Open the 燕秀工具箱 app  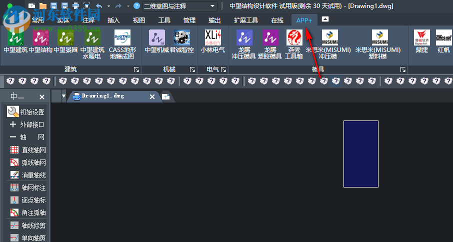(x=294, y=44)
